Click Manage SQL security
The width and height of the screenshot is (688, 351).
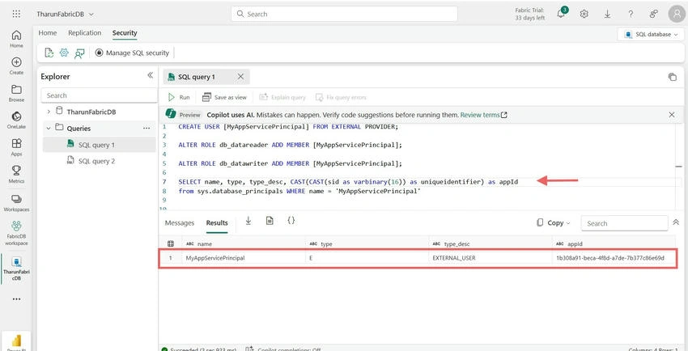pos(132,53)
